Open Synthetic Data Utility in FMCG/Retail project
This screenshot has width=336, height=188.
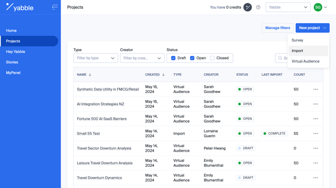tap(108, 89)
